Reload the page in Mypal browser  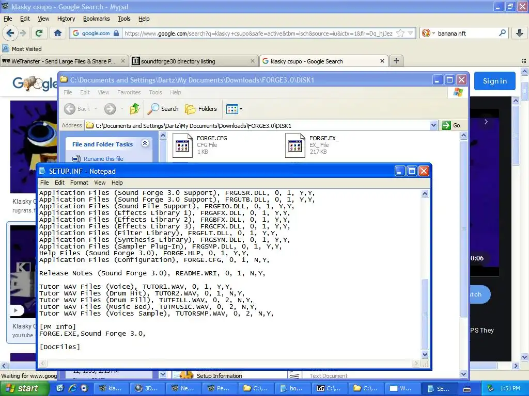click(39, 33)
